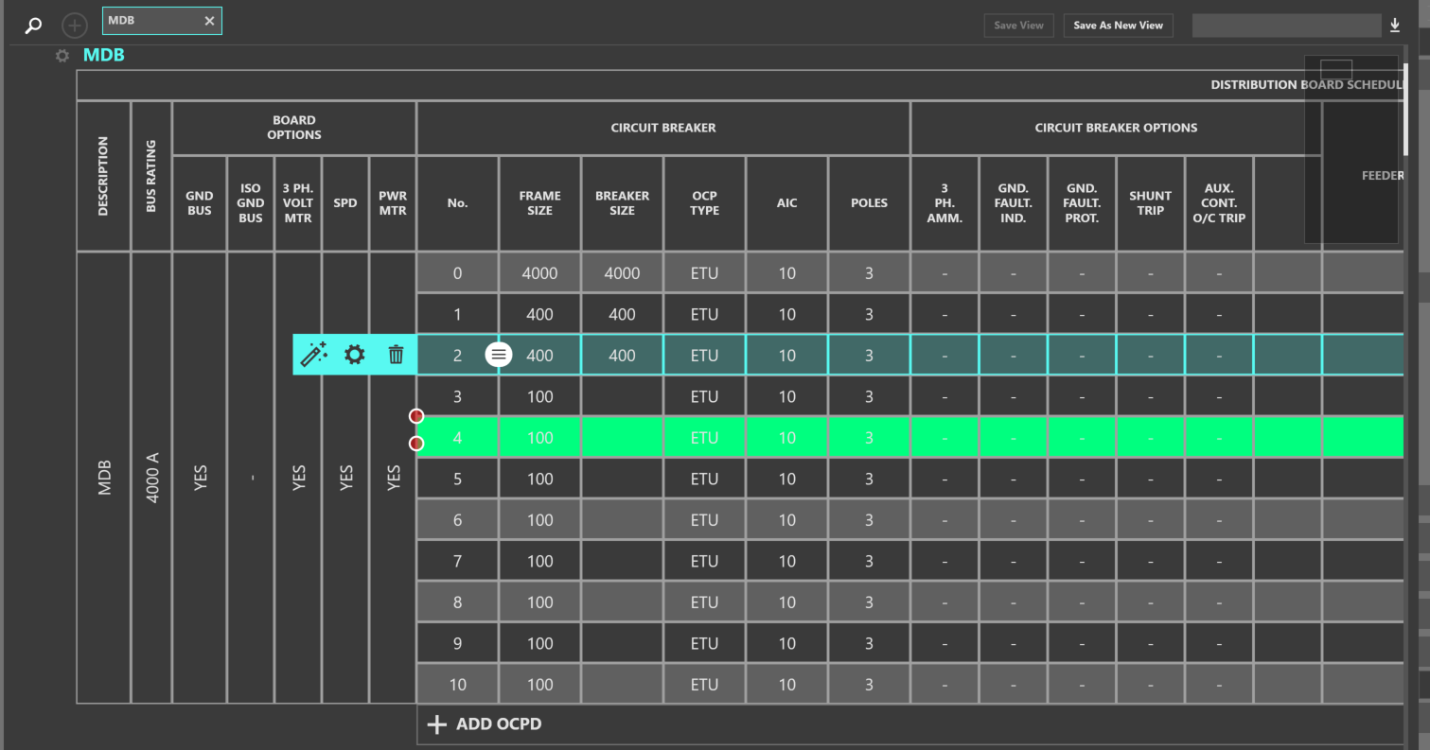
Task: Toggle PWR MTR setting off
Action: 393,477
